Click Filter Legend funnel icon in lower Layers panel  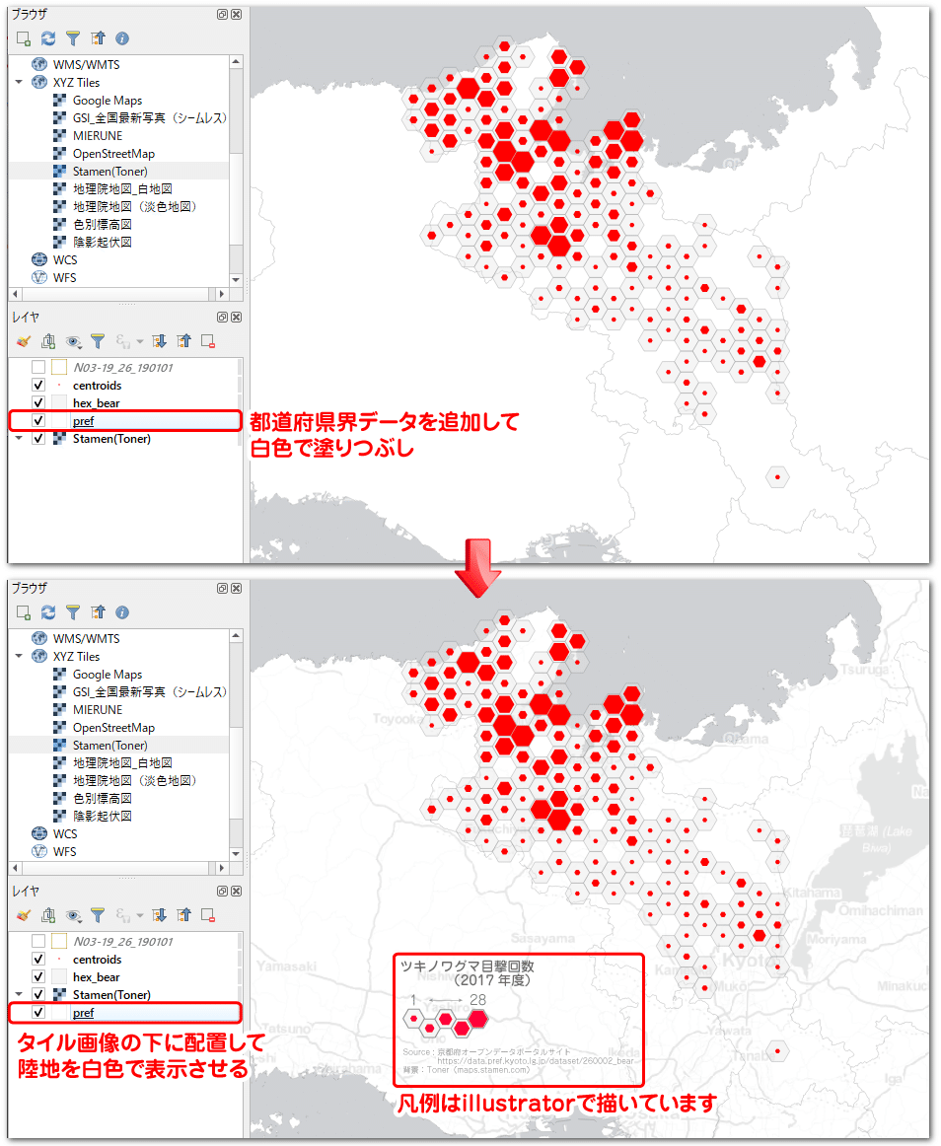[x=98, y=915]
